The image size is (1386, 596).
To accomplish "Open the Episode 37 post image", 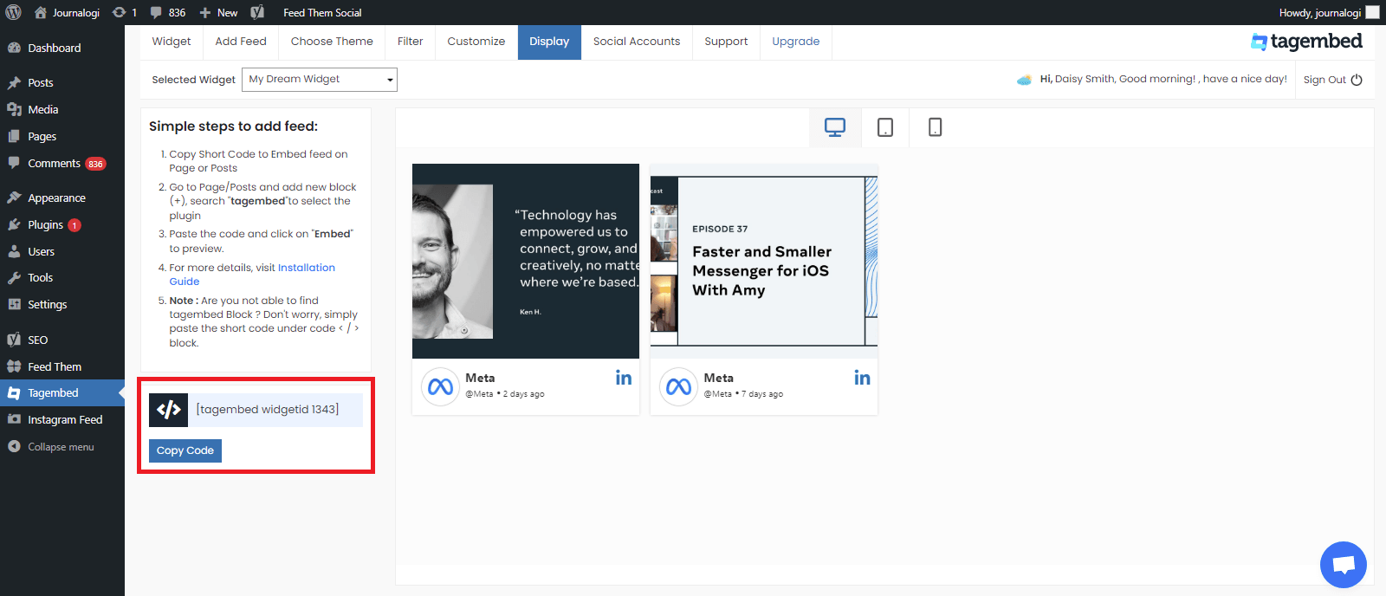I will 764,261.
